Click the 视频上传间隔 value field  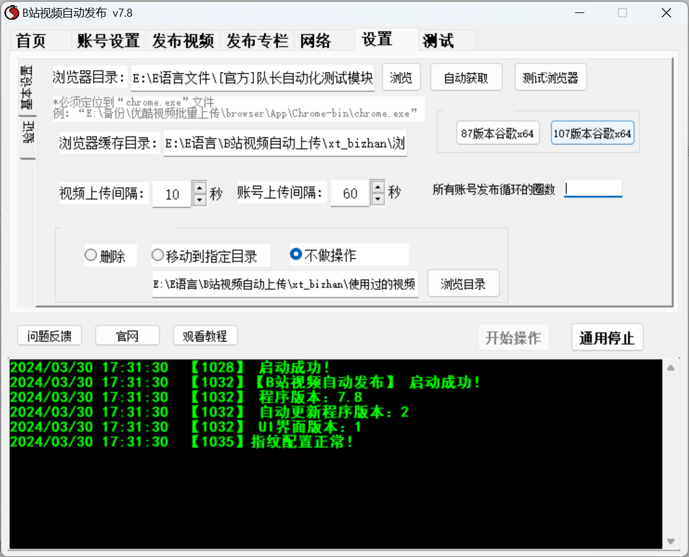pos(172,193)
